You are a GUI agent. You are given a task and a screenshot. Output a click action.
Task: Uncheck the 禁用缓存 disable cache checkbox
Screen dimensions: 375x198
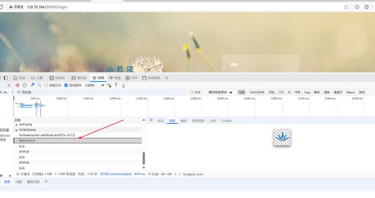pos(66,85)
